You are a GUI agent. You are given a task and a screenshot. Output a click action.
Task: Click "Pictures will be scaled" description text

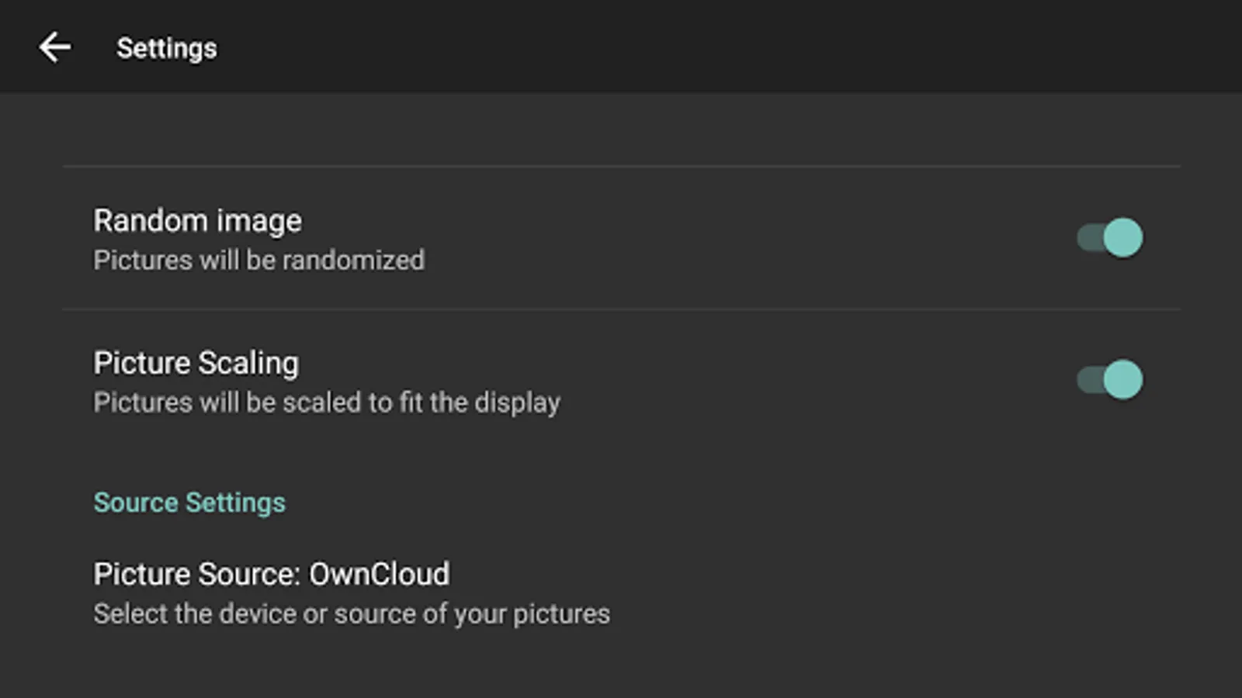pos(326,403)
